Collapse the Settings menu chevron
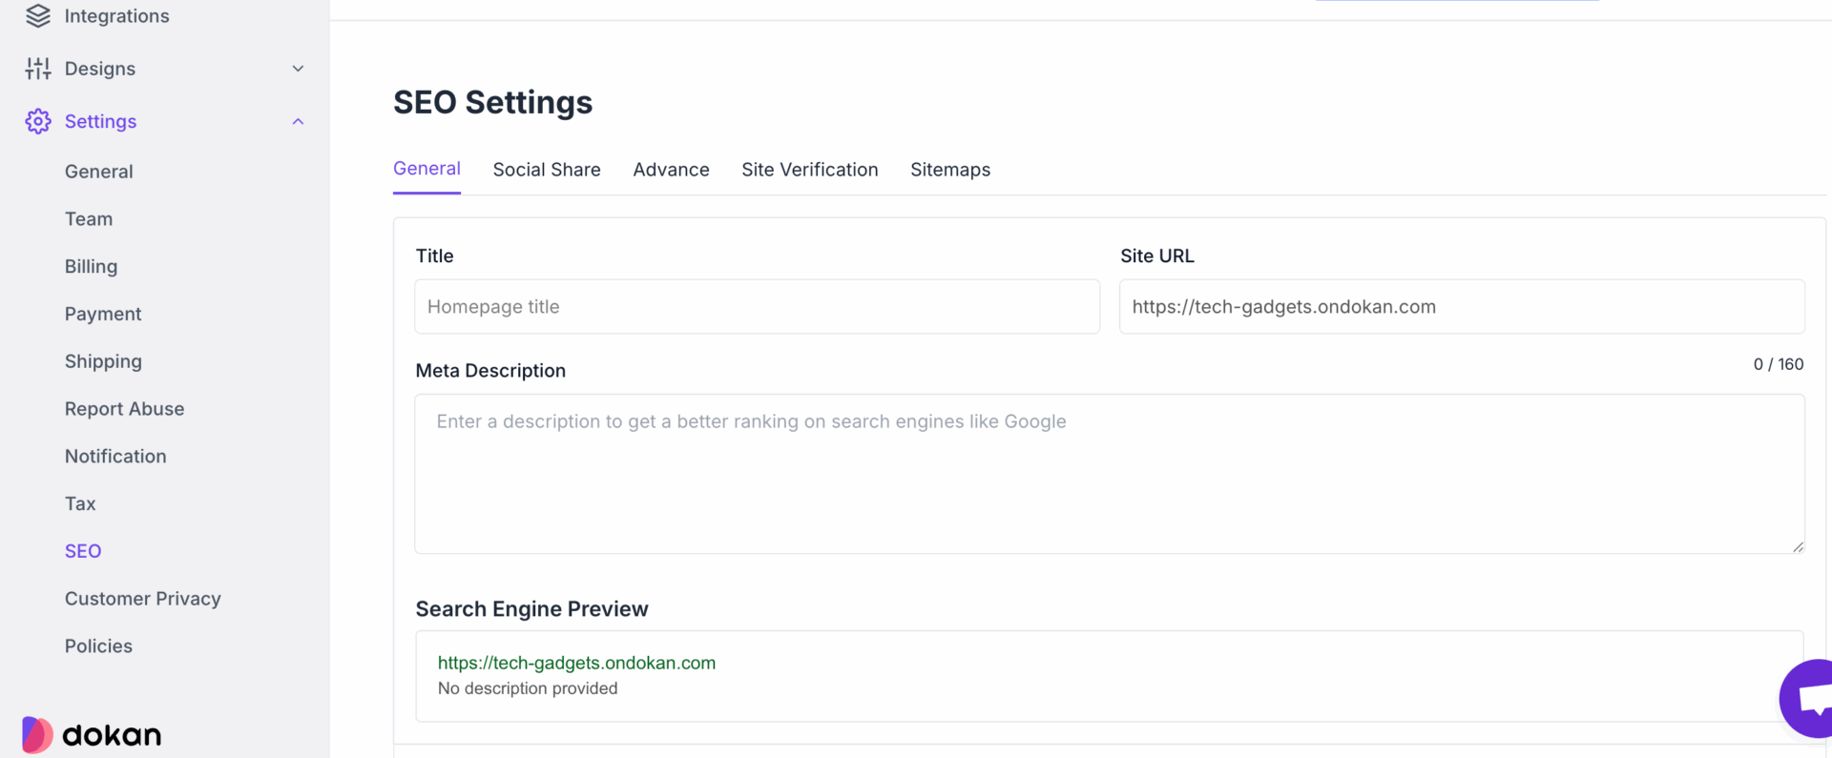1832x758 pixels. [298, 121]
